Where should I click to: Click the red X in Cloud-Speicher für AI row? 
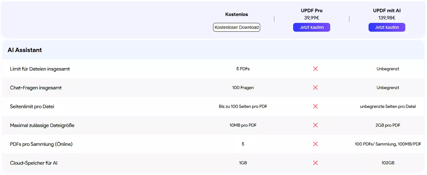pyautogui.click(x=315, y=163)
